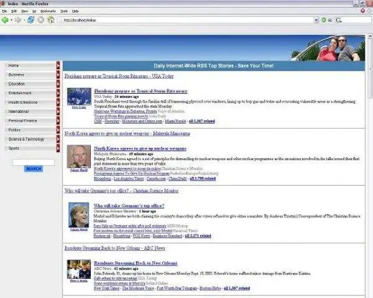
Task: Click the China Daily source link
Action: (x=177, y=179)
